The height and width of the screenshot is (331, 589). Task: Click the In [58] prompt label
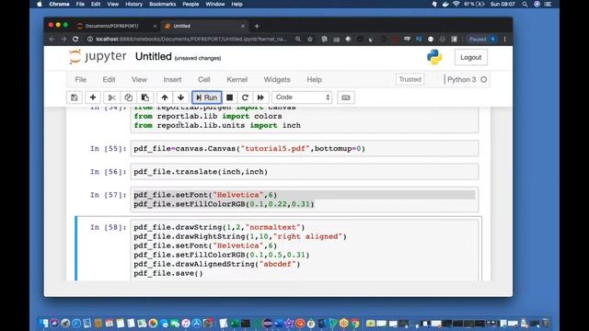[x=109, y=227]
